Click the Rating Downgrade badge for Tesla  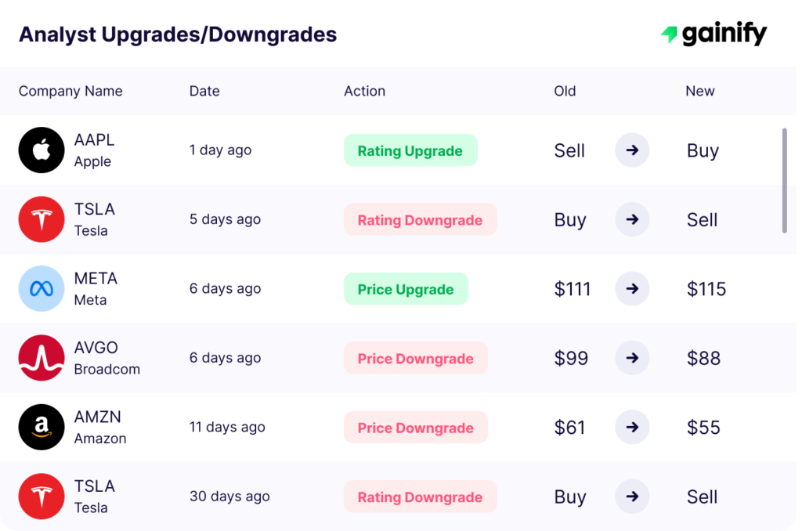[420, 220]
